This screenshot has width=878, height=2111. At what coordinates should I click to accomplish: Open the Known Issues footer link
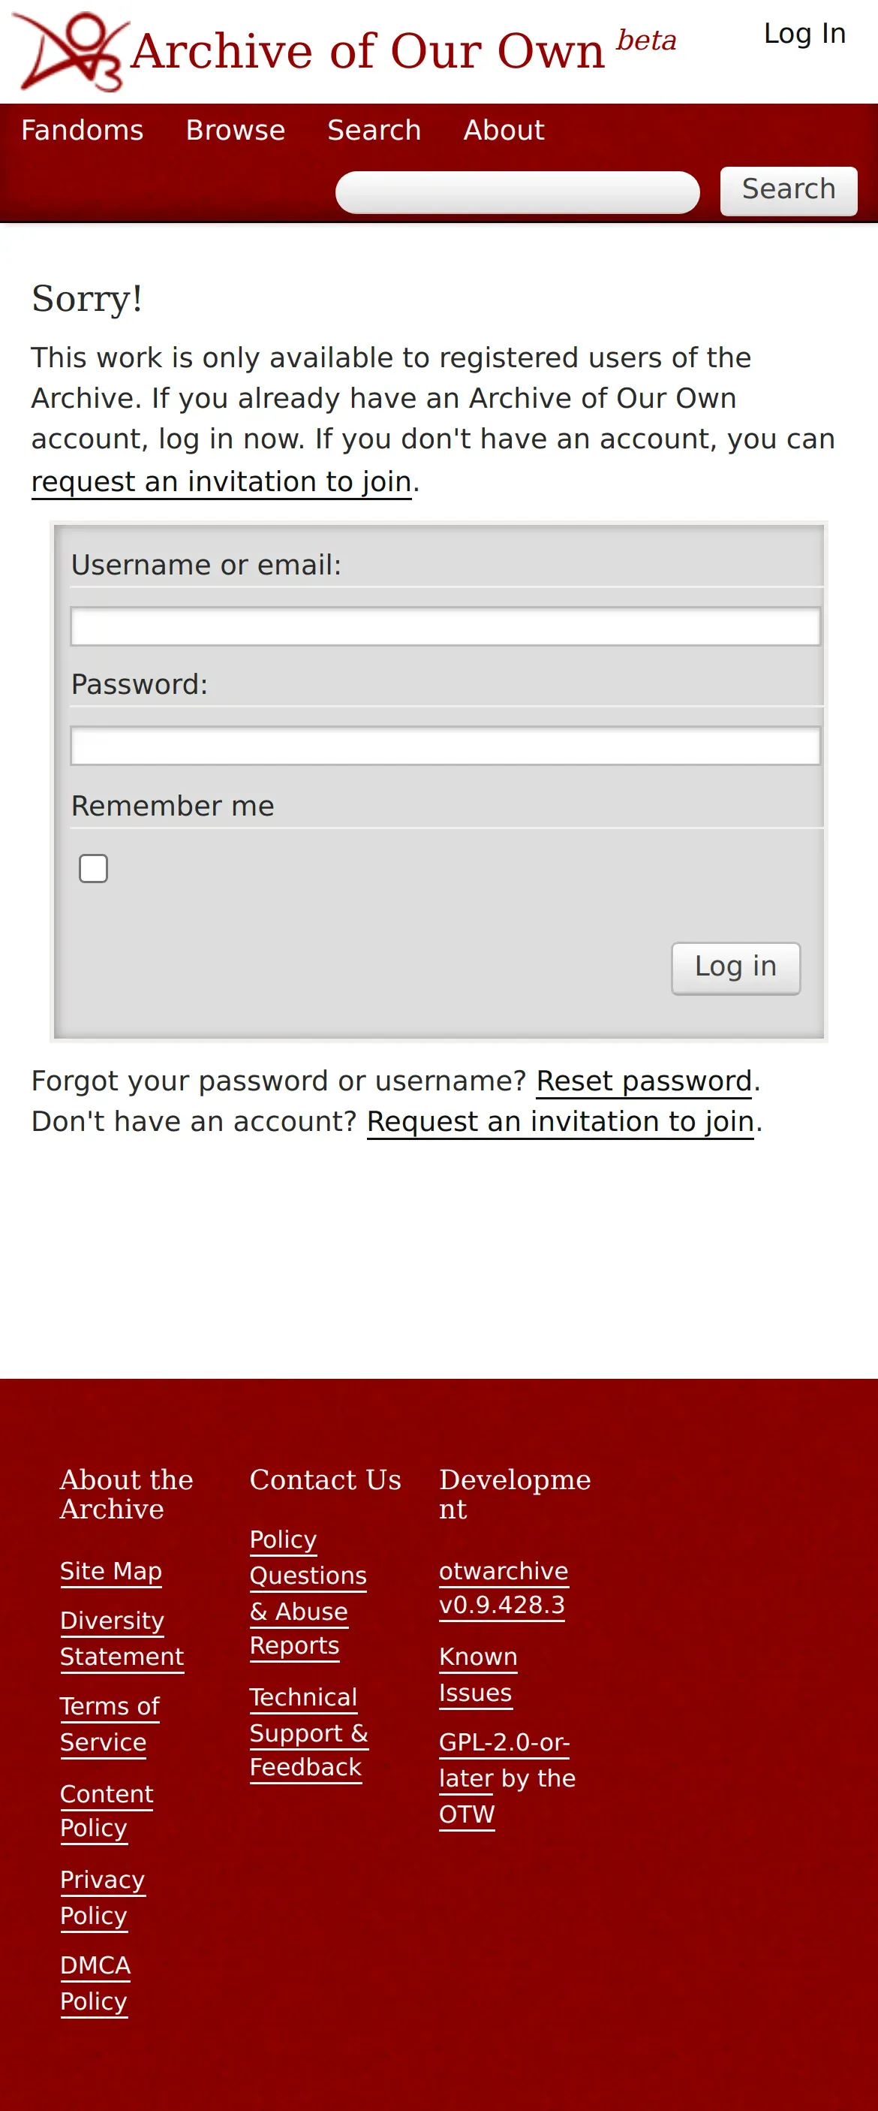[478, 1675]
